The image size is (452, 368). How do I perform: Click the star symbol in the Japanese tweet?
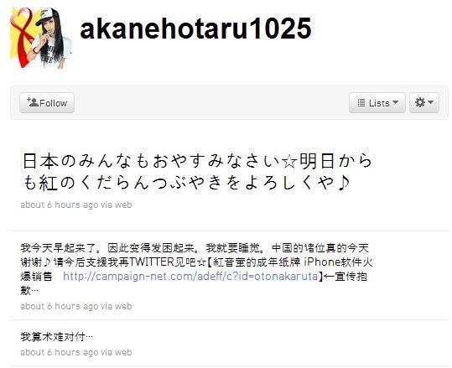[x=289, y=162]
